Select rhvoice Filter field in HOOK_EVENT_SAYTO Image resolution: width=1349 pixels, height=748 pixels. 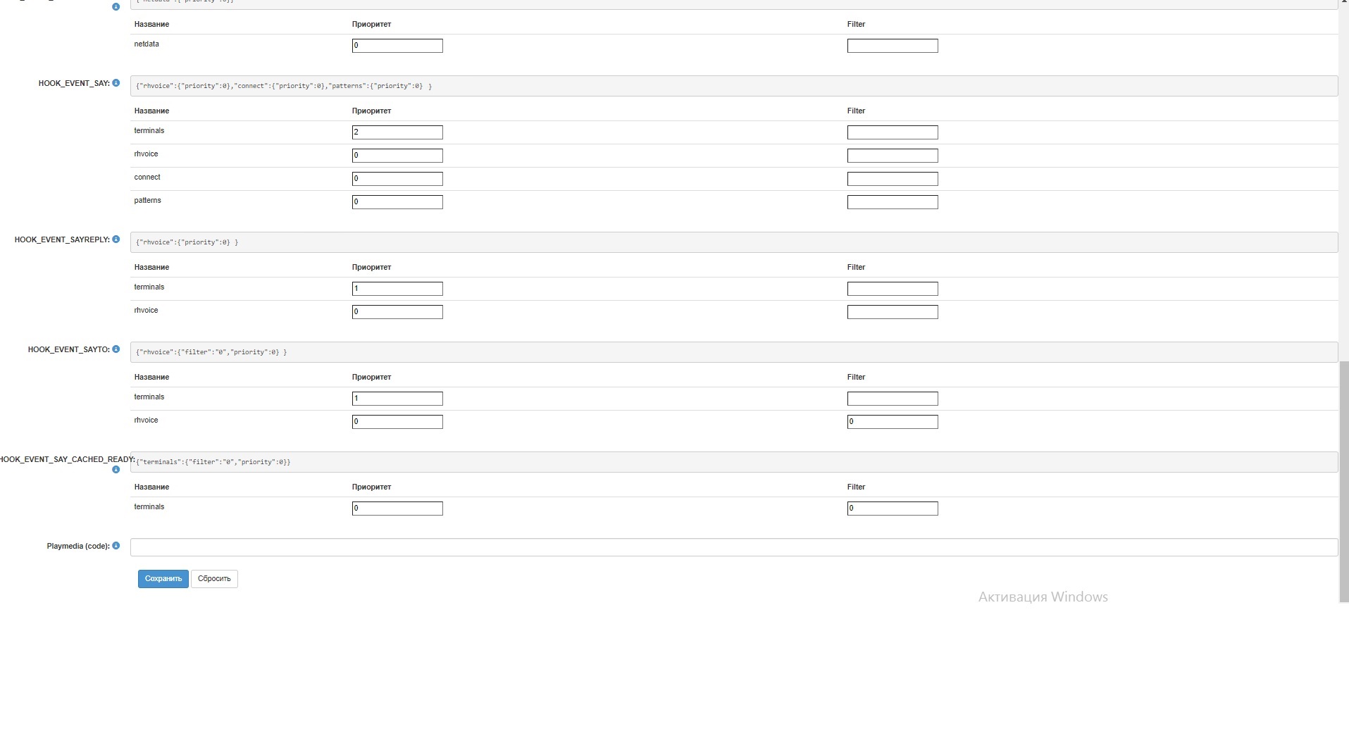point(893,422)
